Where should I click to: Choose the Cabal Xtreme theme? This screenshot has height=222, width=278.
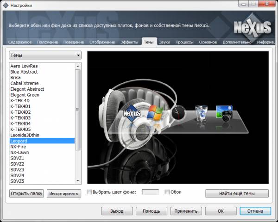coord(42,83)
